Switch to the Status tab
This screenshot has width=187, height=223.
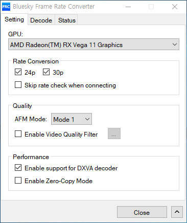67,20
